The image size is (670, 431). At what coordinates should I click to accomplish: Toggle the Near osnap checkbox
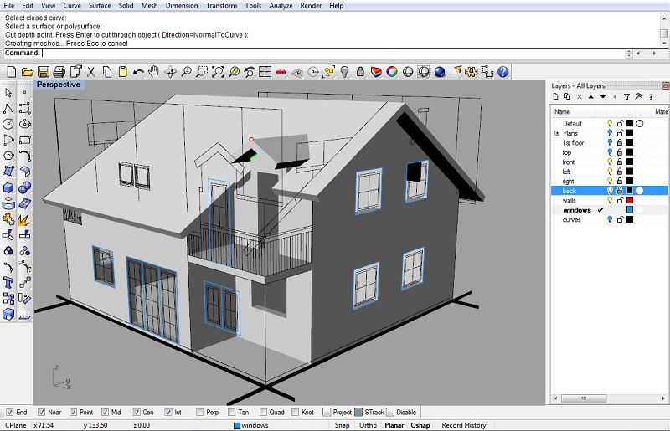point(41,413)
